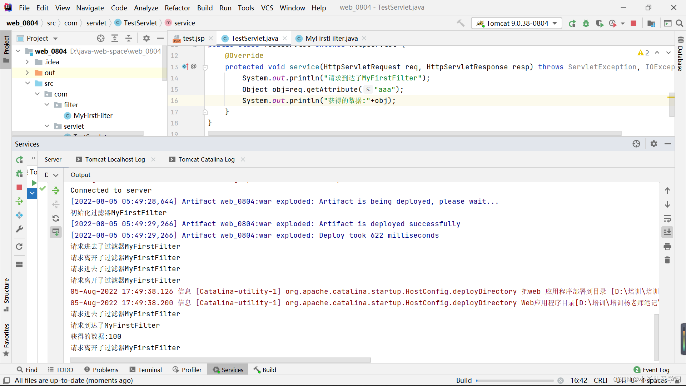
Task: Hide the Project panel with minus icon
Action: click(x=160, y=38)
